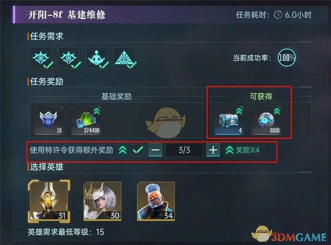
Task: Open the blue orb reward 8000
Action: 266,120
